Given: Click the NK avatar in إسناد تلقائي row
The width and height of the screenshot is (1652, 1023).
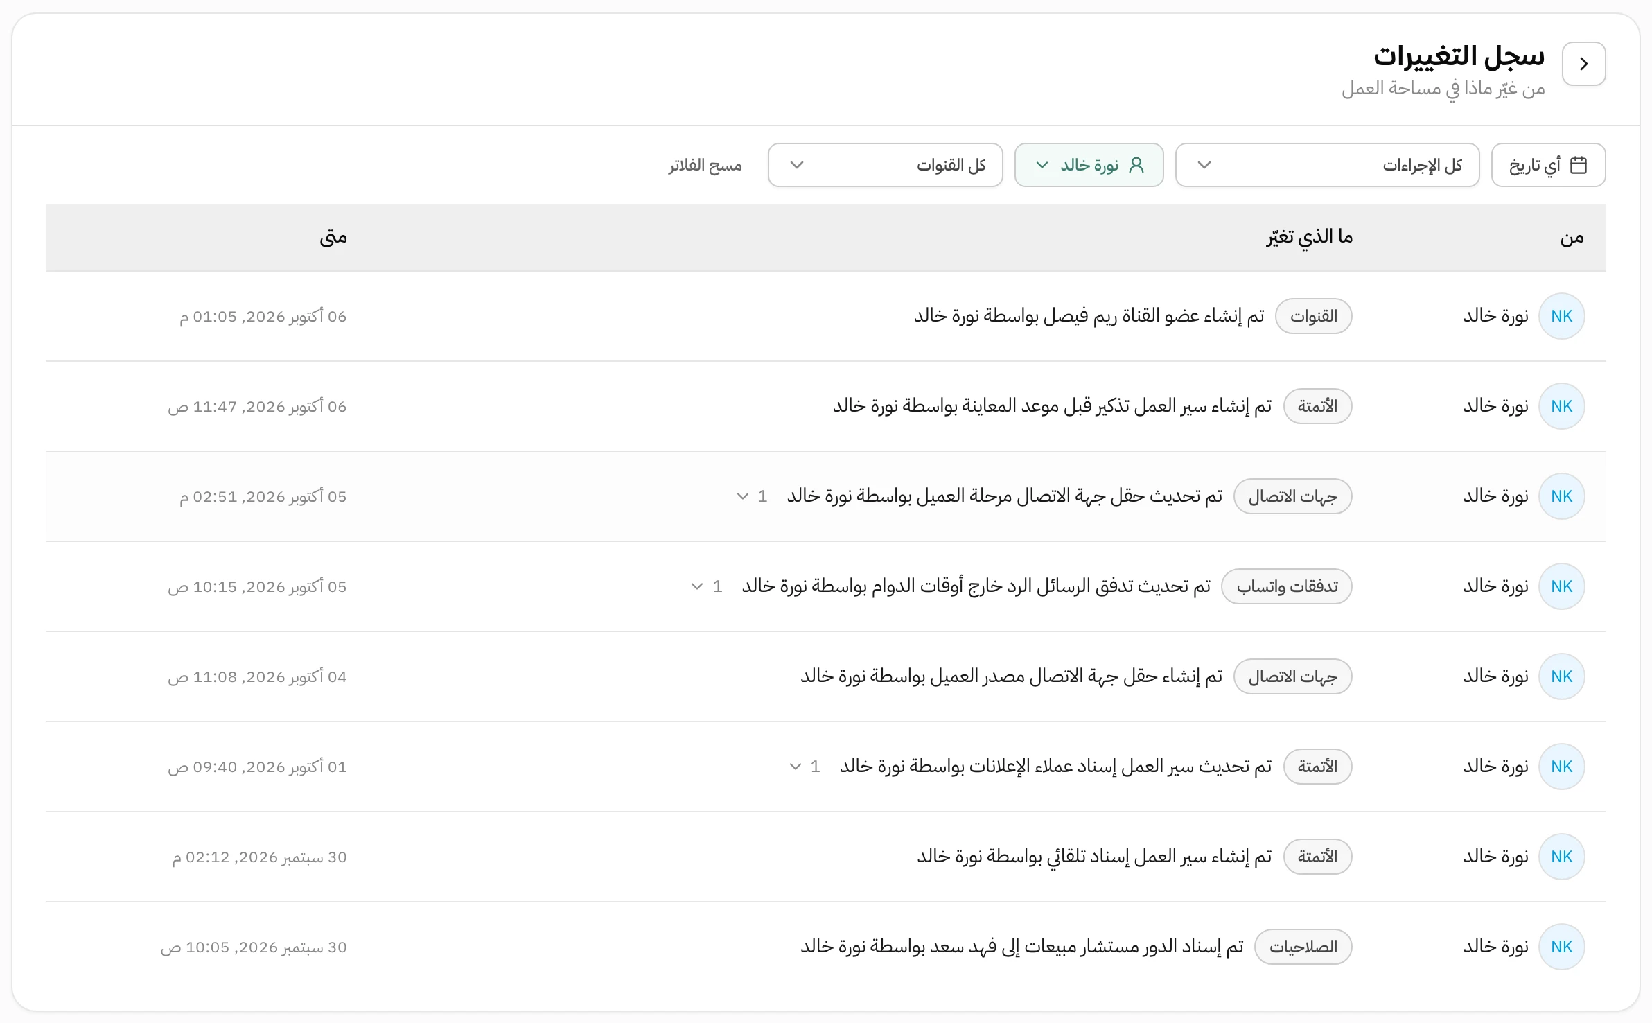Looking at the screenshot, I should coord(1561,857).
